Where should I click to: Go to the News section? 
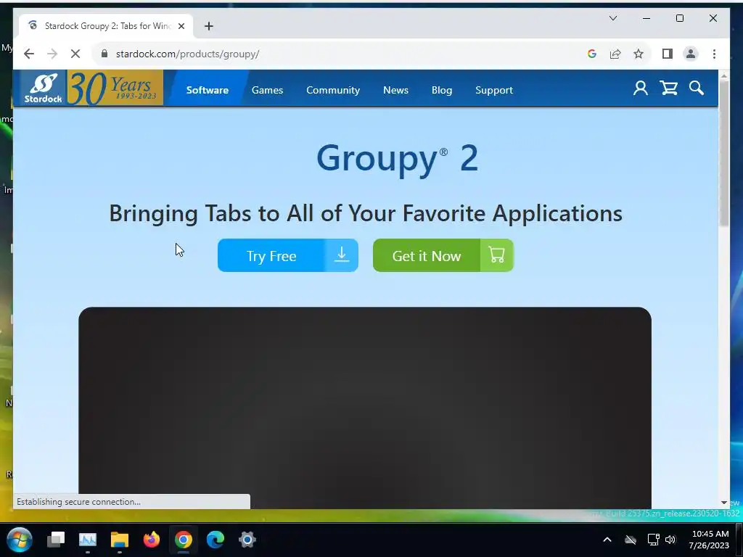395,90
